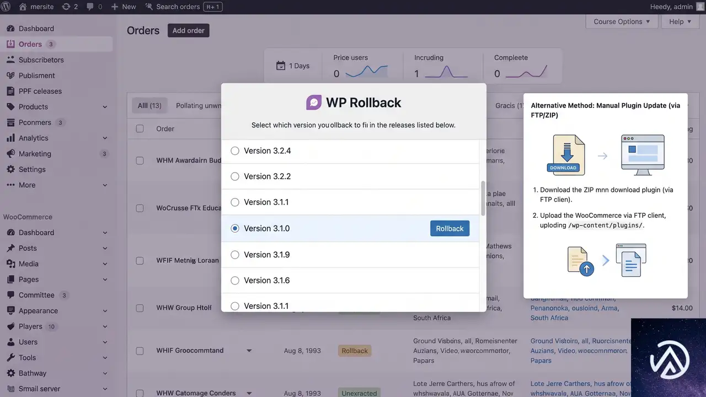706x397 pixels.
Task: Click the Media sidebar icon
Action: (10, 264)
